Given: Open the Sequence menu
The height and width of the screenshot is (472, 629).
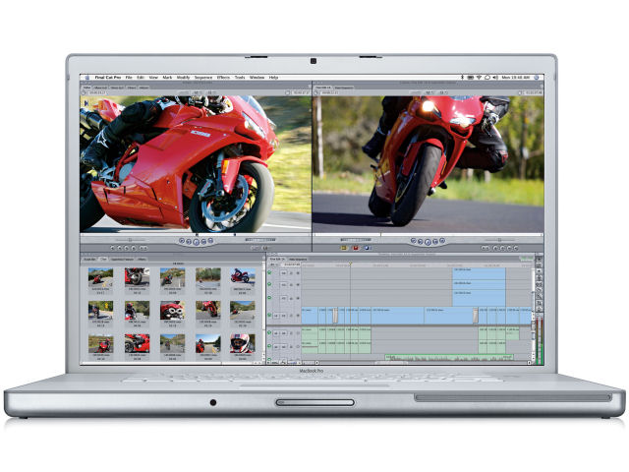Looking at the screenshot, I should click(203, 77).
